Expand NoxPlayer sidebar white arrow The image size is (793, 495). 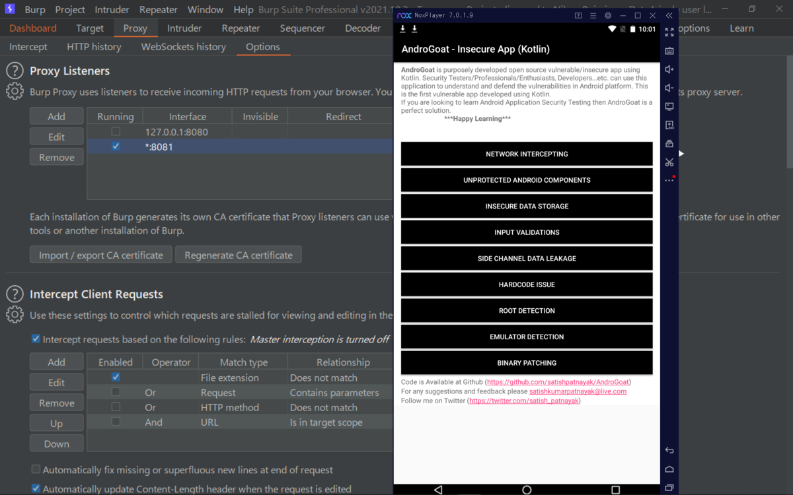(x=681, y=154)
